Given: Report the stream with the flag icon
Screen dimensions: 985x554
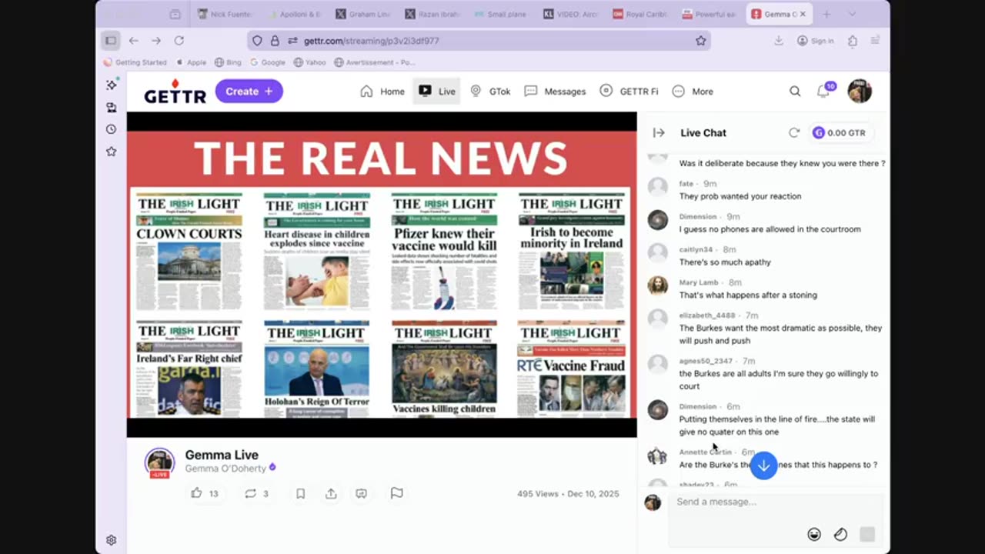Looking at the screenshot, I should pos(396,493).
